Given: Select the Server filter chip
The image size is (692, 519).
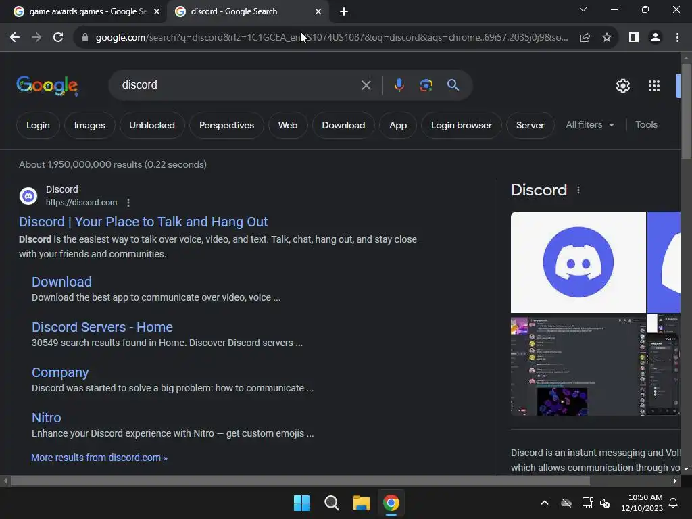Looking at the screenshot, I should [x=530, y=125].
